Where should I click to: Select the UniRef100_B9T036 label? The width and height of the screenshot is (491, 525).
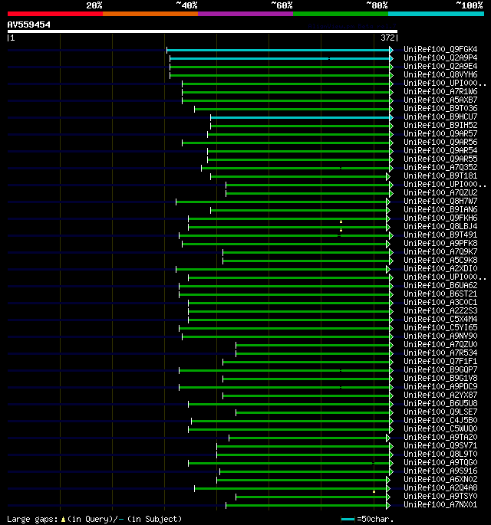coord(440,109)
